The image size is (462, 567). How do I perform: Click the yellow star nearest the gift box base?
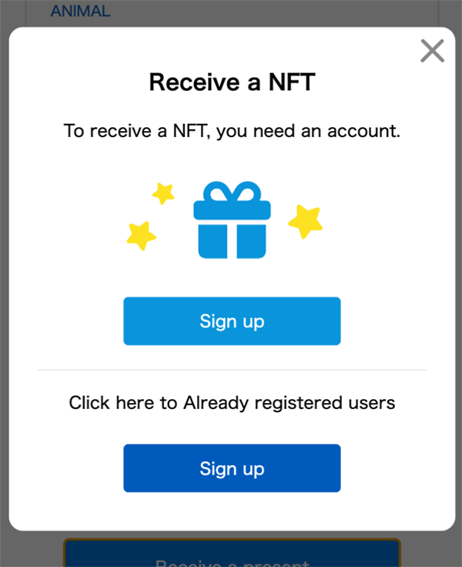click(x=141, y=236)
